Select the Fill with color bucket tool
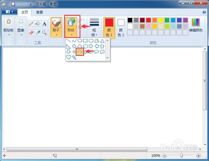Screen dimensions: 209x161 [x=38, y=24]
